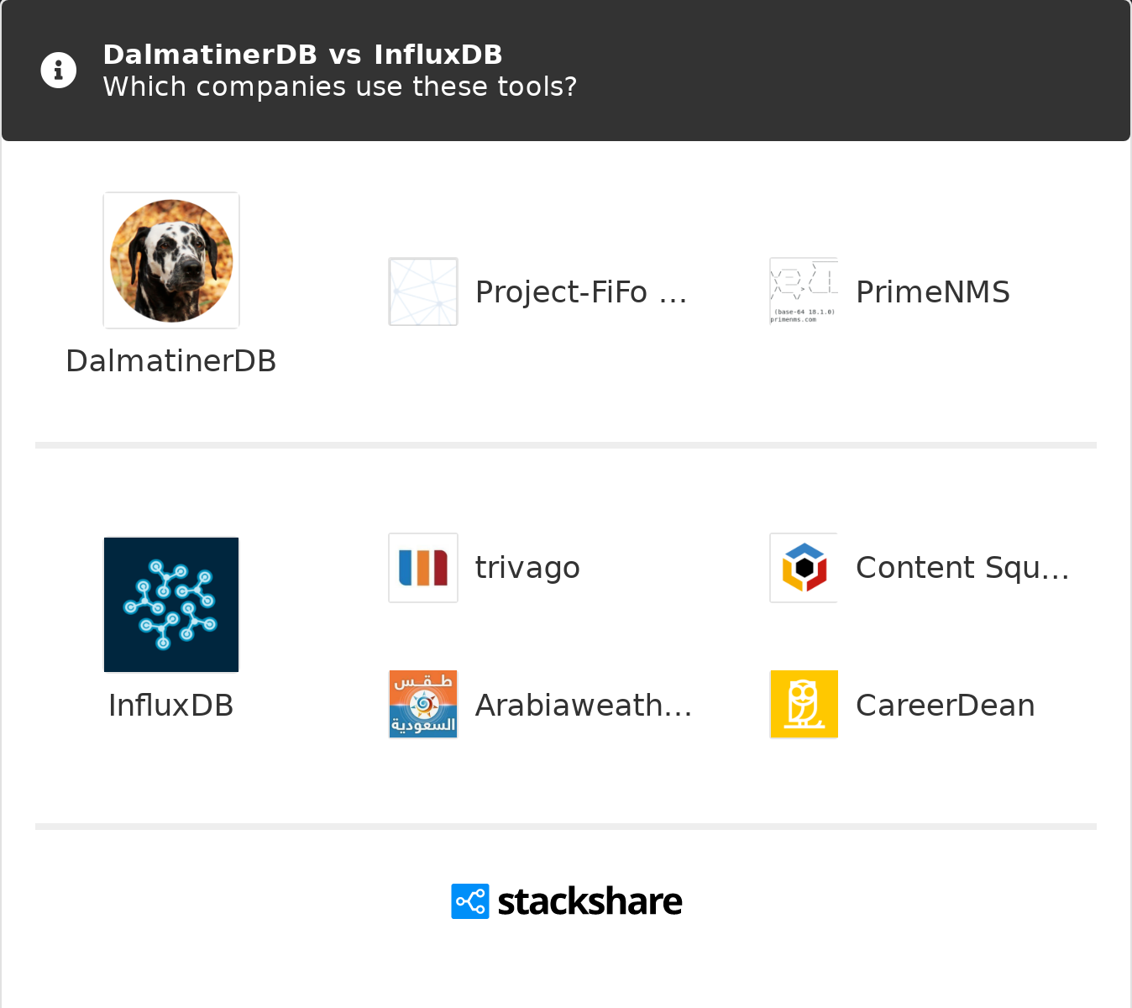The width and height of the screenshot is (1132, 1008).
Task: Open the InfluxDB name link
Action: (x=171, y=706)
